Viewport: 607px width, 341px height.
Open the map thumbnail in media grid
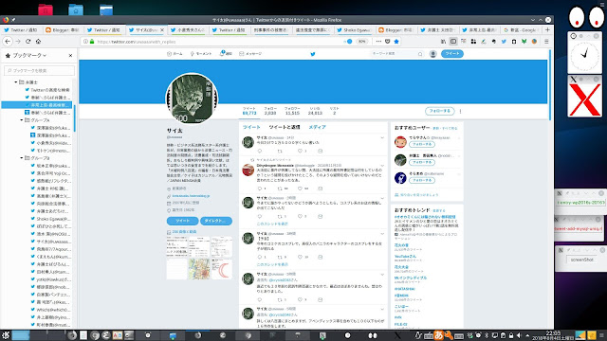point(199,269)
